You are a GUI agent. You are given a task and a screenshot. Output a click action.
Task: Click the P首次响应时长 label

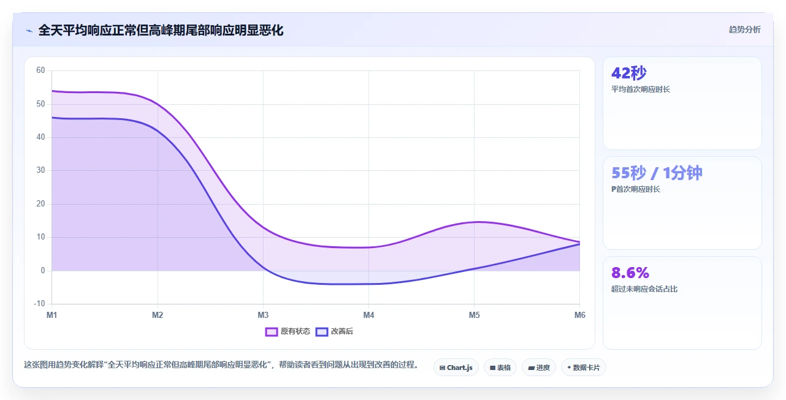tap(636, 189)
